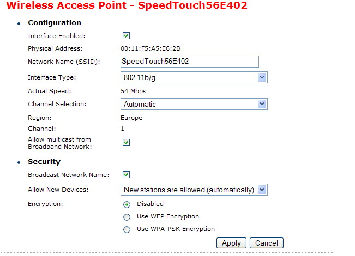Click the Encryption field label
This screenshot has width=355, height=256.
pos(45,204)
